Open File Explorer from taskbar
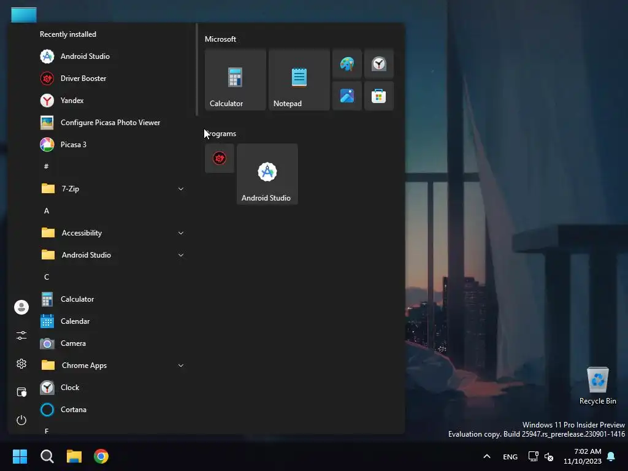 (74, 456)
